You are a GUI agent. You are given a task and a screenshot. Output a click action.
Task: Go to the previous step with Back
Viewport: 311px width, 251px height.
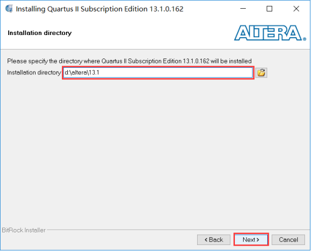pyautogui.click(x=214, y=240)
